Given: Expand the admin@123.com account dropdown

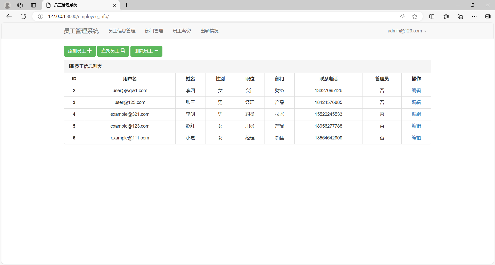Looking at the screenshot, I should click(407, 31).
